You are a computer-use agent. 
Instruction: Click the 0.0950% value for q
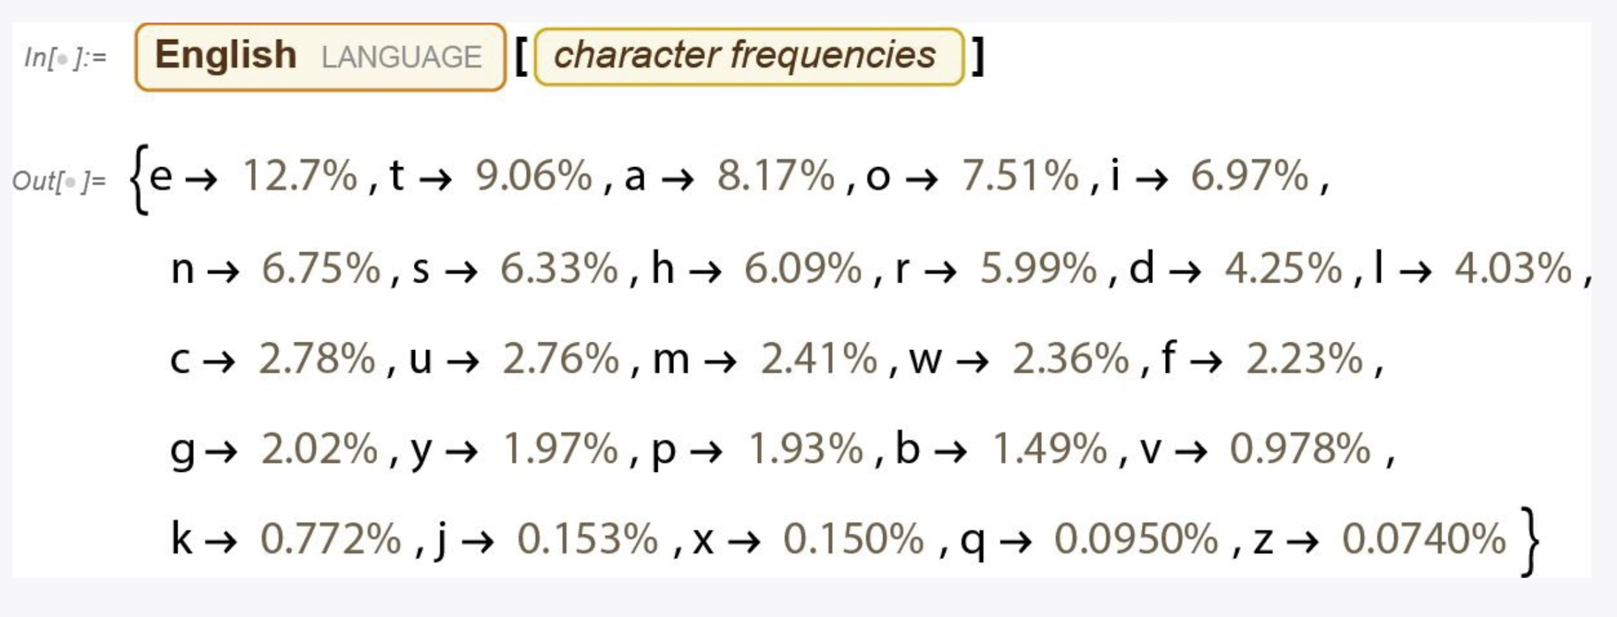click(1136, 539)
